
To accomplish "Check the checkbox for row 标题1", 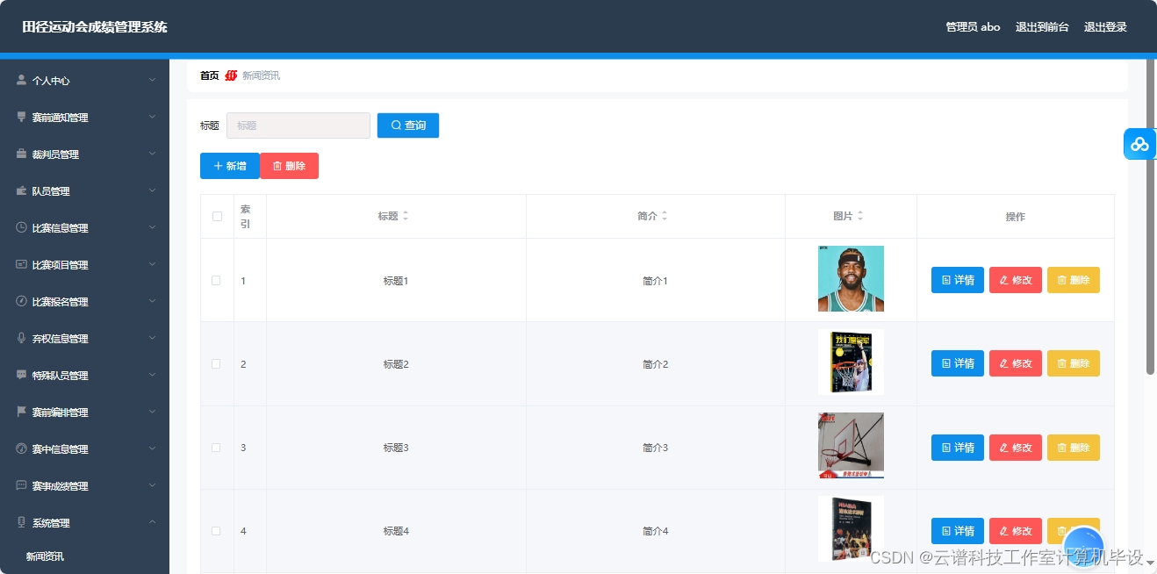I will coord(217,280).
